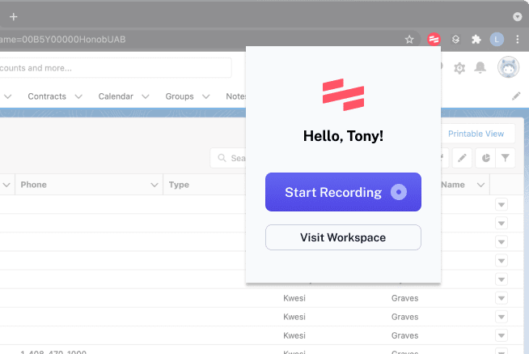Click the list view filter funnel icon

click(x=505, y=158)
